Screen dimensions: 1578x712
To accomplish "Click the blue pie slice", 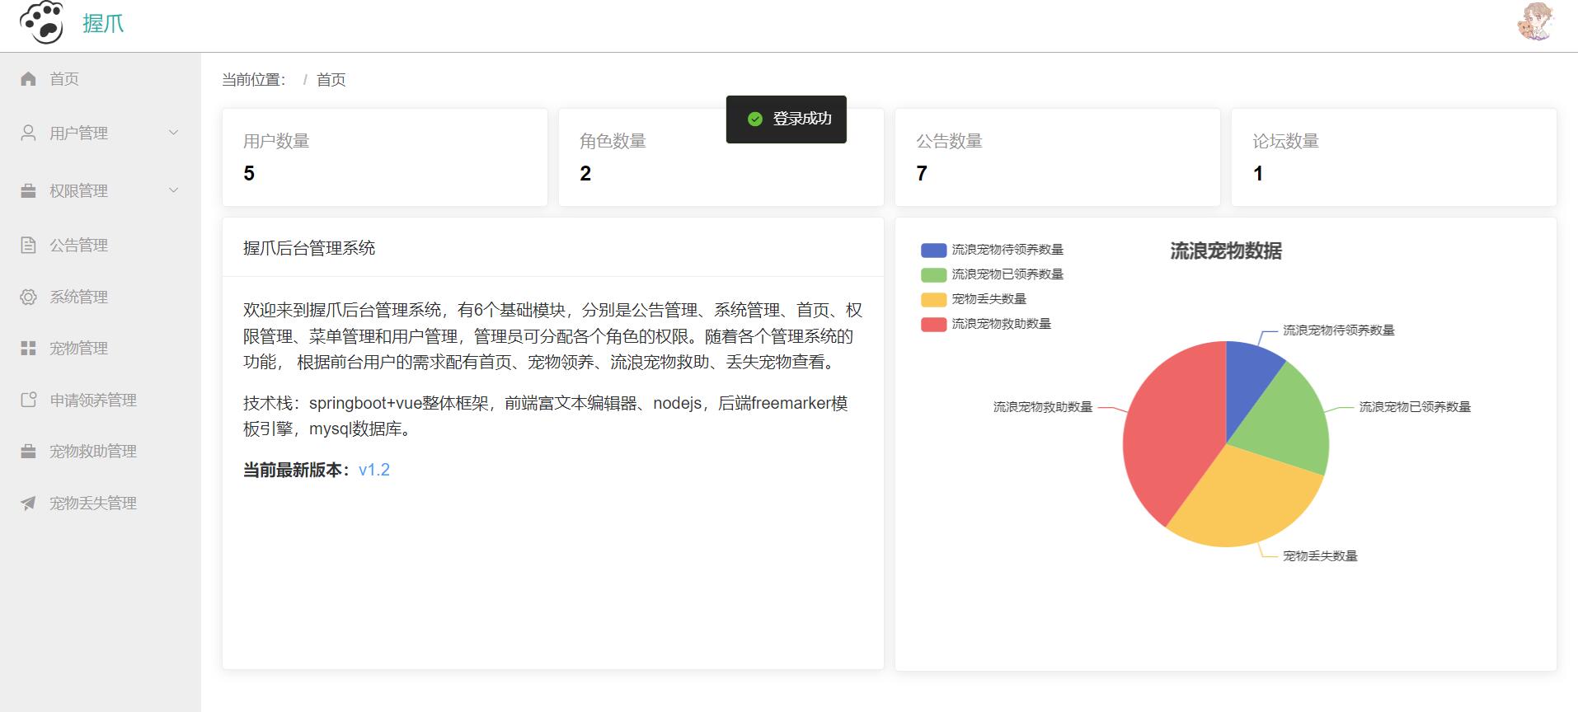I will pos(1247,379).
